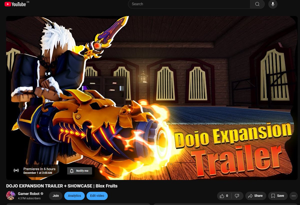
Task: Open the Gamer Robot channel name link
Action: pos(29,194)
